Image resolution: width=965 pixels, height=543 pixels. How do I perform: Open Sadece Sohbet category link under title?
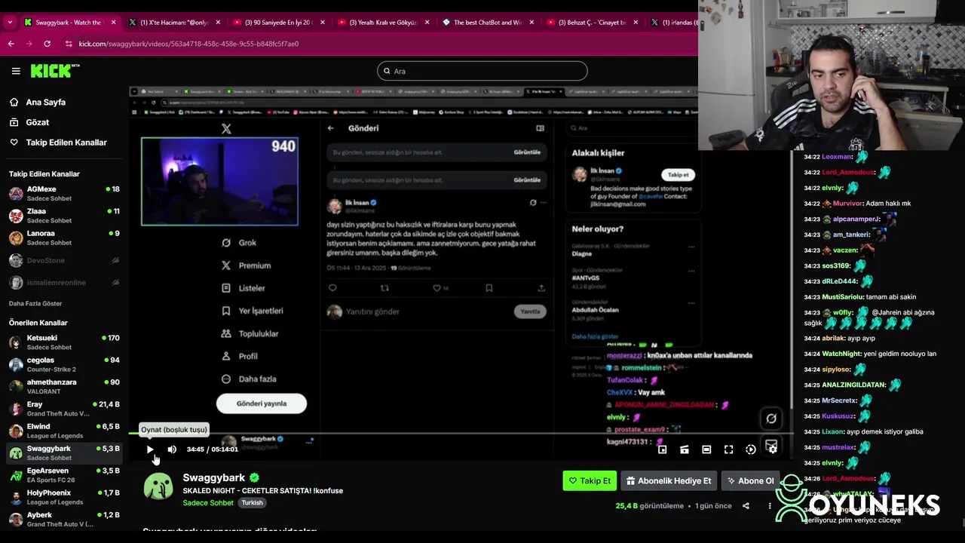208,503
